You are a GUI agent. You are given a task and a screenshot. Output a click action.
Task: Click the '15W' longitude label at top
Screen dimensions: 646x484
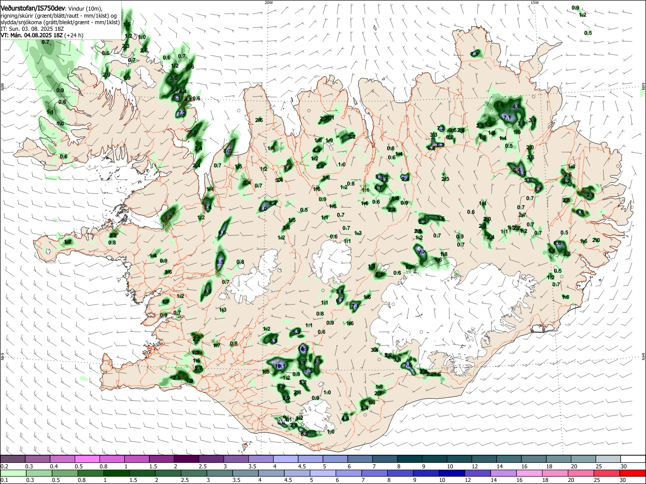coord(534,3)
